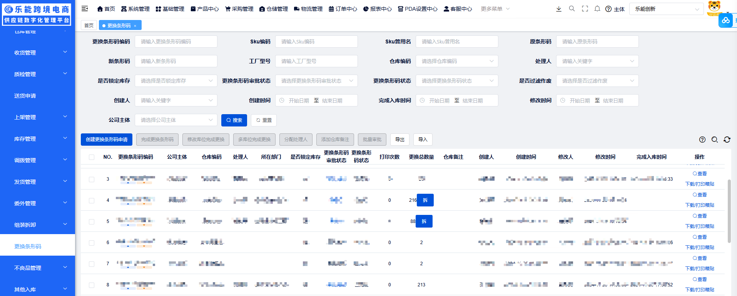Collapse the sidebar with the hamburger icon

[85, 8]
